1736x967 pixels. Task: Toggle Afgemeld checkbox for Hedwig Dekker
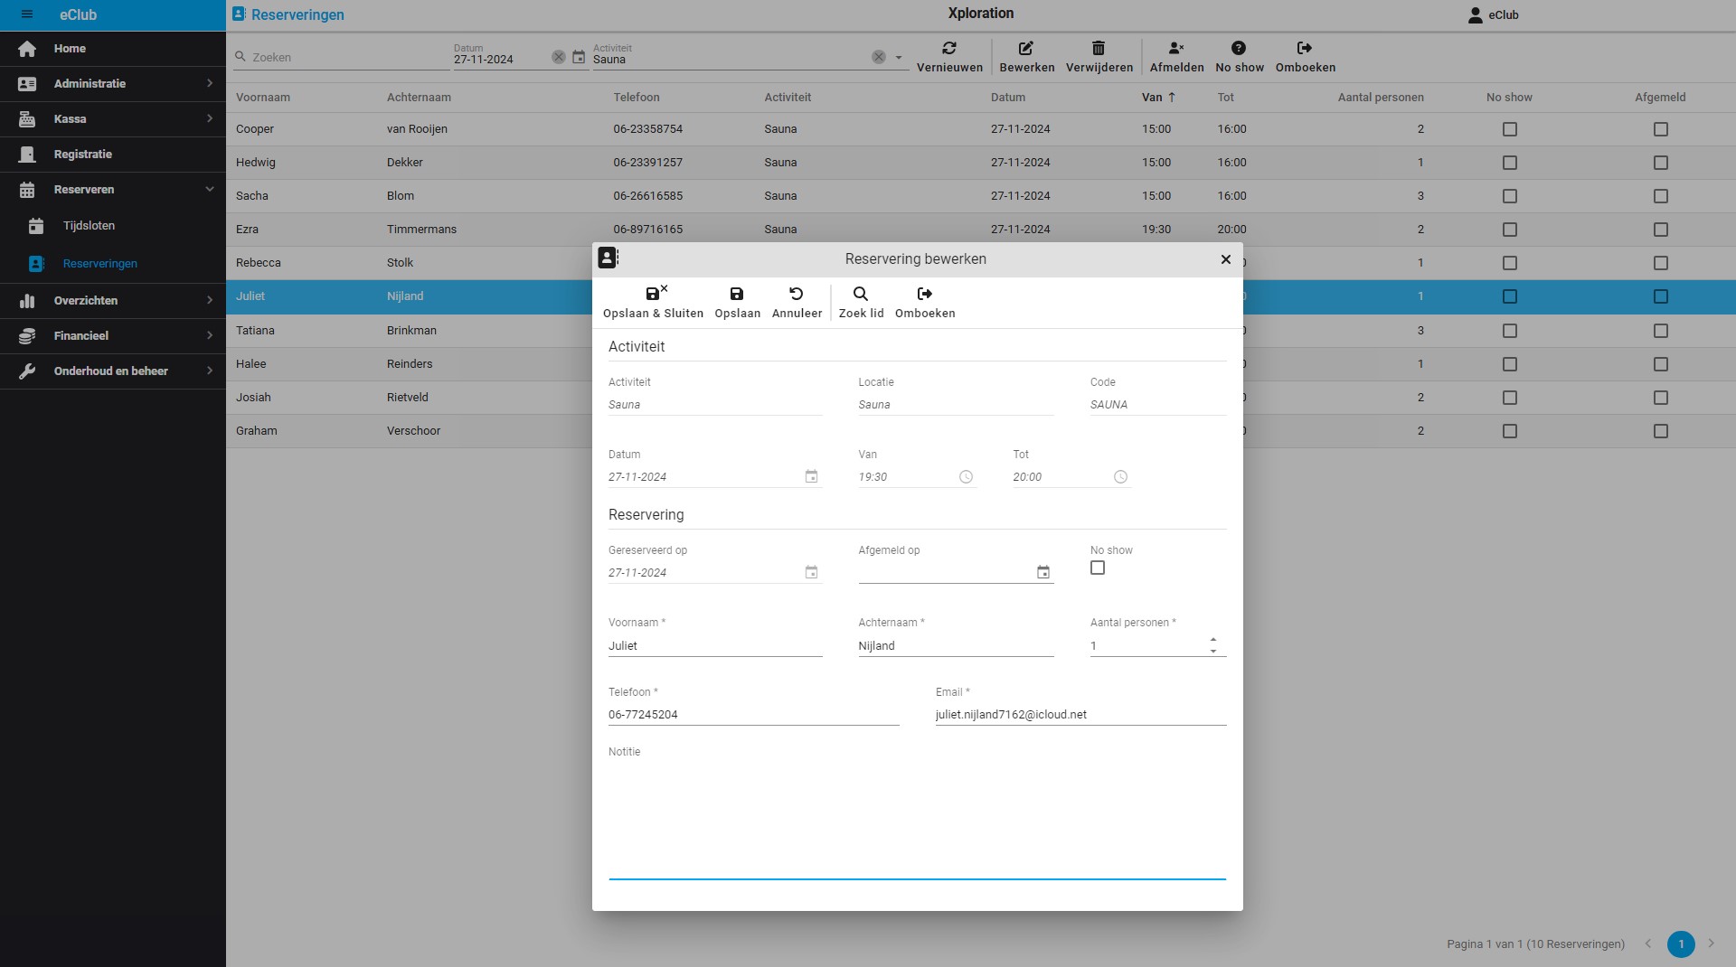(x=1660, y=163)
